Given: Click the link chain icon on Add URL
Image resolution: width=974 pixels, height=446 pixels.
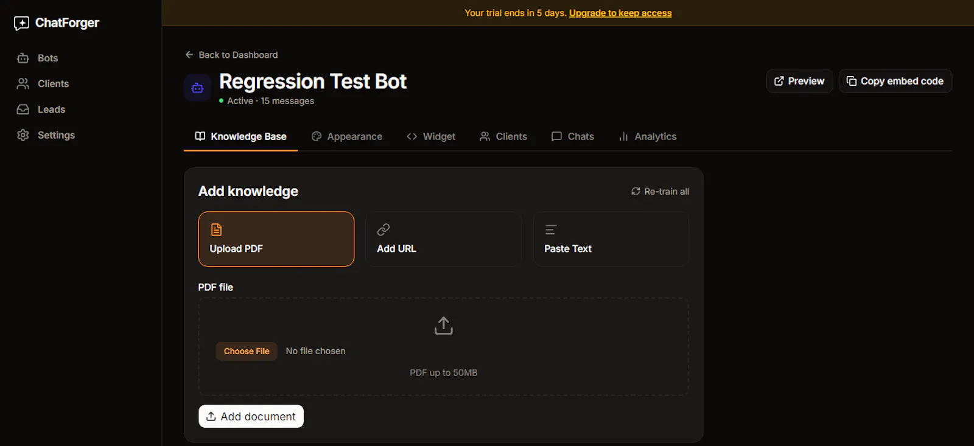Looking at the screenshot, I should [x=384, y=229].
